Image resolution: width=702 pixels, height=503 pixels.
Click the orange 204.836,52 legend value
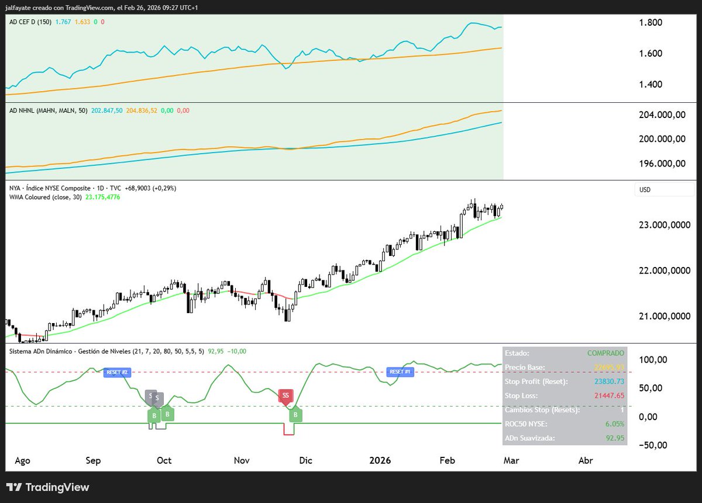[x=142, y=110]
